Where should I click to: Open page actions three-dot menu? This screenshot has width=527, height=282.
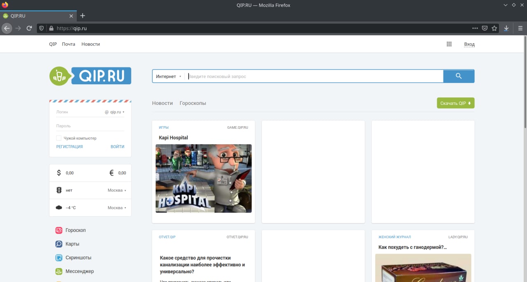tap(475, 28)
